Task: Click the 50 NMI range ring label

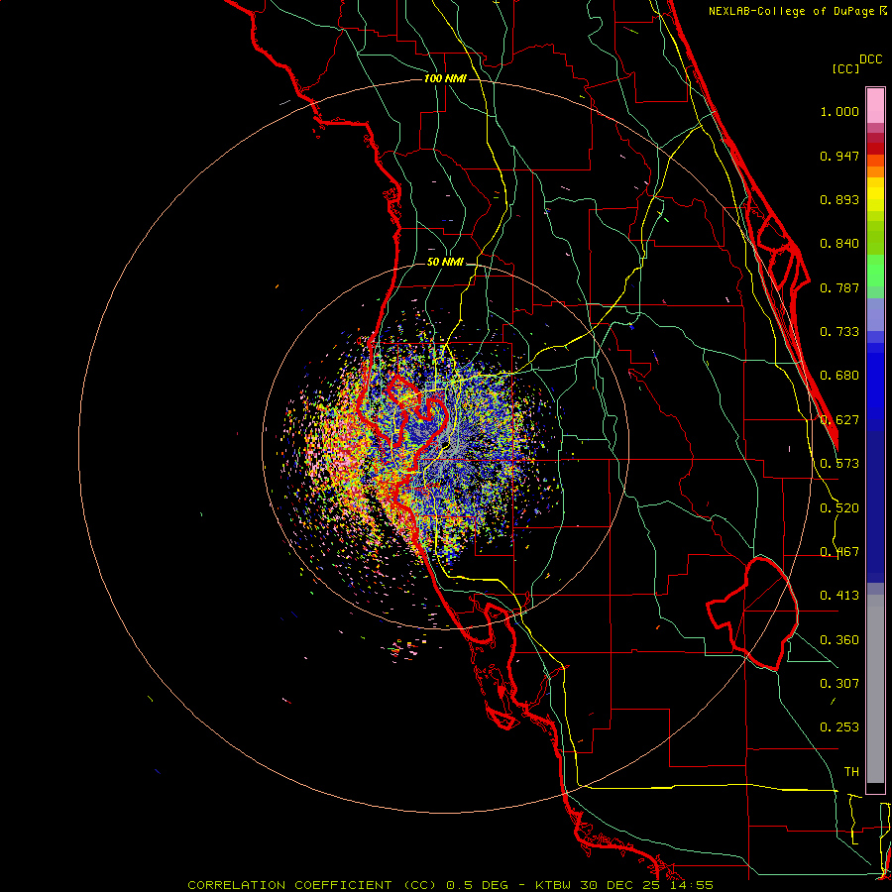Action: coord(445,263)
